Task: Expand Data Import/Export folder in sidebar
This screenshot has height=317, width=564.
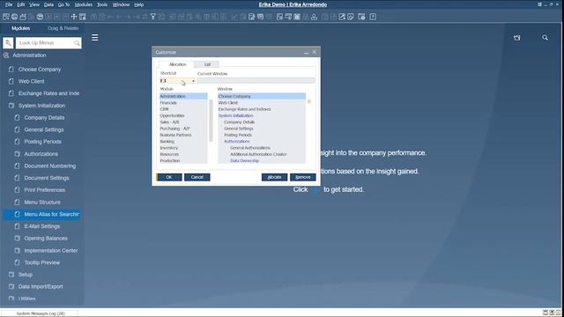Action: point(11,286)
